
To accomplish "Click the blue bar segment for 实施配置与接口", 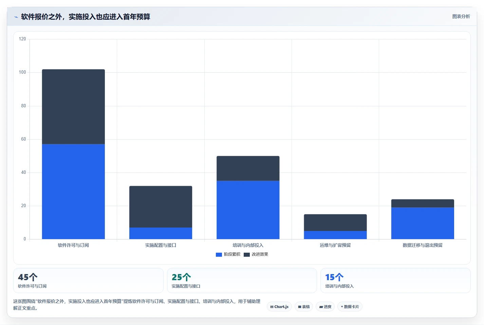I will click(x=161, y=233).
